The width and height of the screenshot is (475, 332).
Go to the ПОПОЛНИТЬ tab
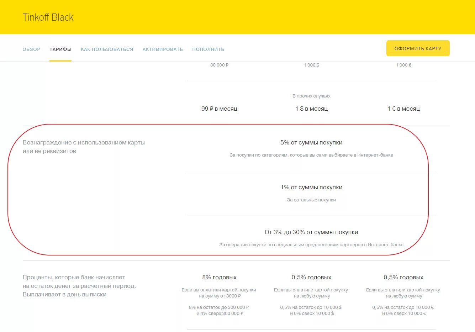pyautogui.click(x=208, y=49)
